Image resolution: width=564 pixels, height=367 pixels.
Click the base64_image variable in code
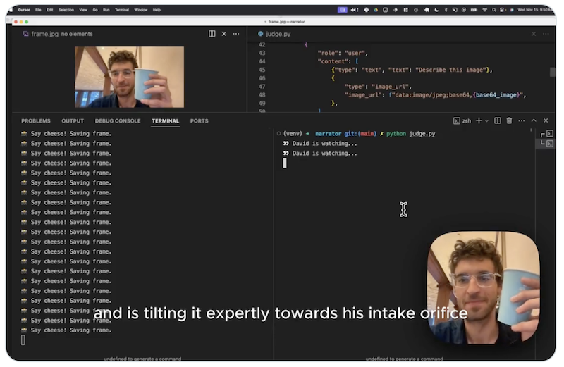coord(496,95)
